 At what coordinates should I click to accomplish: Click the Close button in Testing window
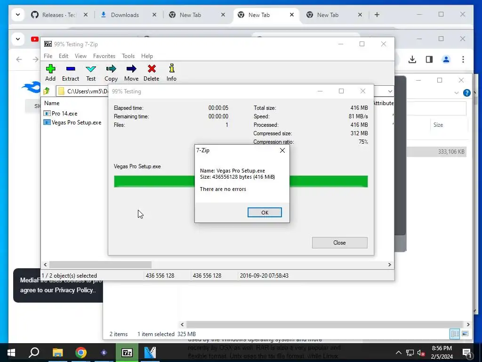pos(339,243)
